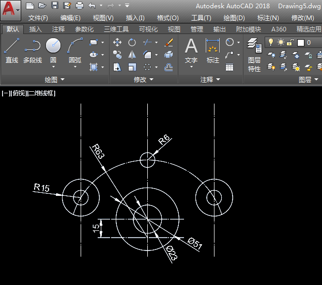The width and height of the screenshot is (322, 285).
Task: Switch to the 插入 ribbon tab
Action: click(36, 29)
